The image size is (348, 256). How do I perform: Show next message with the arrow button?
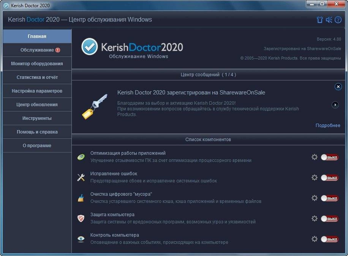point(335,105)
